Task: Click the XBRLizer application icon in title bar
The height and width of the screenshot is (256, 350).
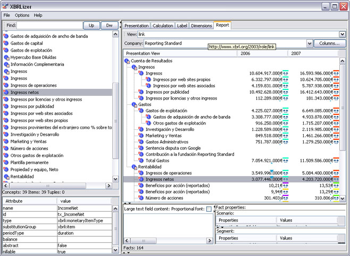Action: [5, 6]
